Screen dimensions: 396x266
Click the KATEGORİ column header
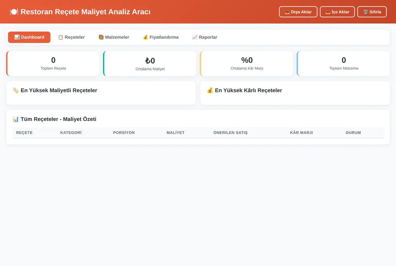click(x=71, y=133)
